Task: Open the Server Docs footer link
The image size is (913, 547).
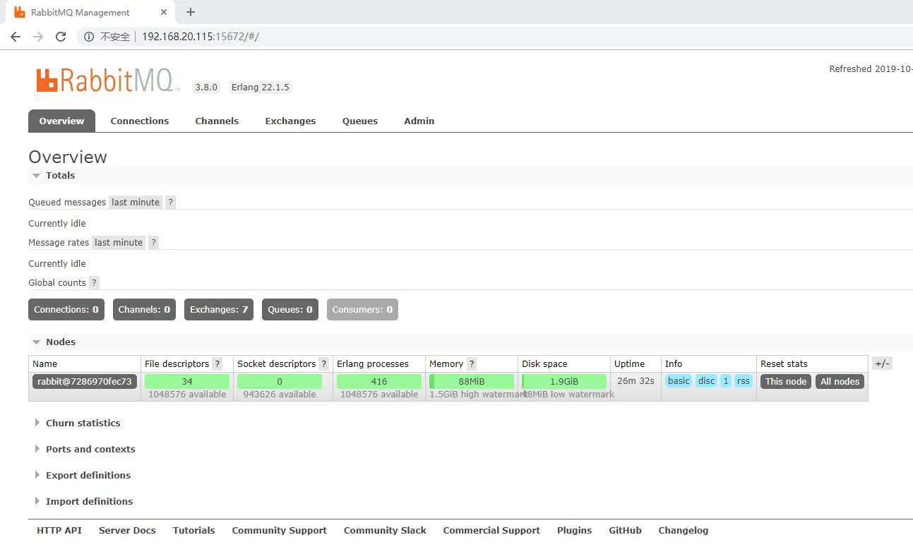Action: [x=127, y=531]
